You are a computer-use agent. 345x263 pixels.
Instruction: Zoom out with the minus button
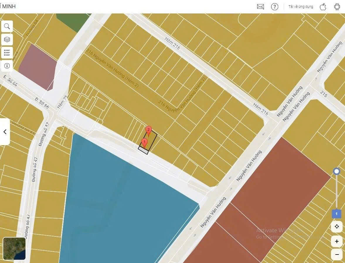[x=336, y=255]
